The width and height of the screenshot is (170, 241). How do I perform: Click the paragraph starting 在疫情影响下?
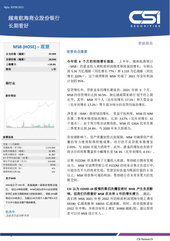pyautogui.click(x=111, y=145)
